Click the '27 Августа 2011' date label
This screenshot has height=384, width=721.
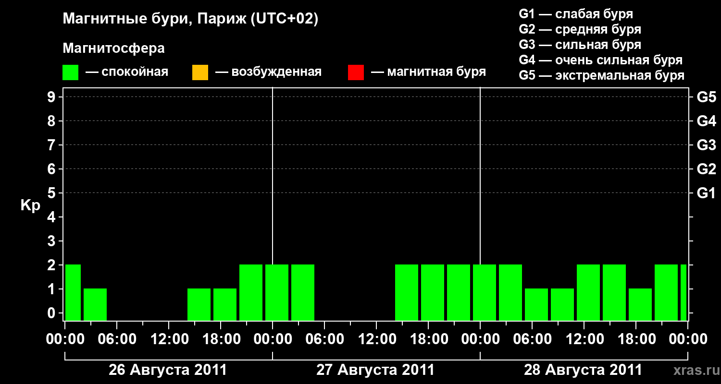375,370
